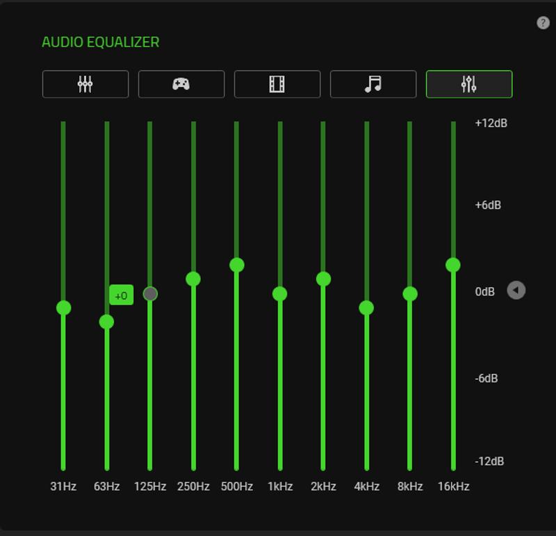Click the 250Hz slider knob
The image size is (556, 536).
pos(193,279)
